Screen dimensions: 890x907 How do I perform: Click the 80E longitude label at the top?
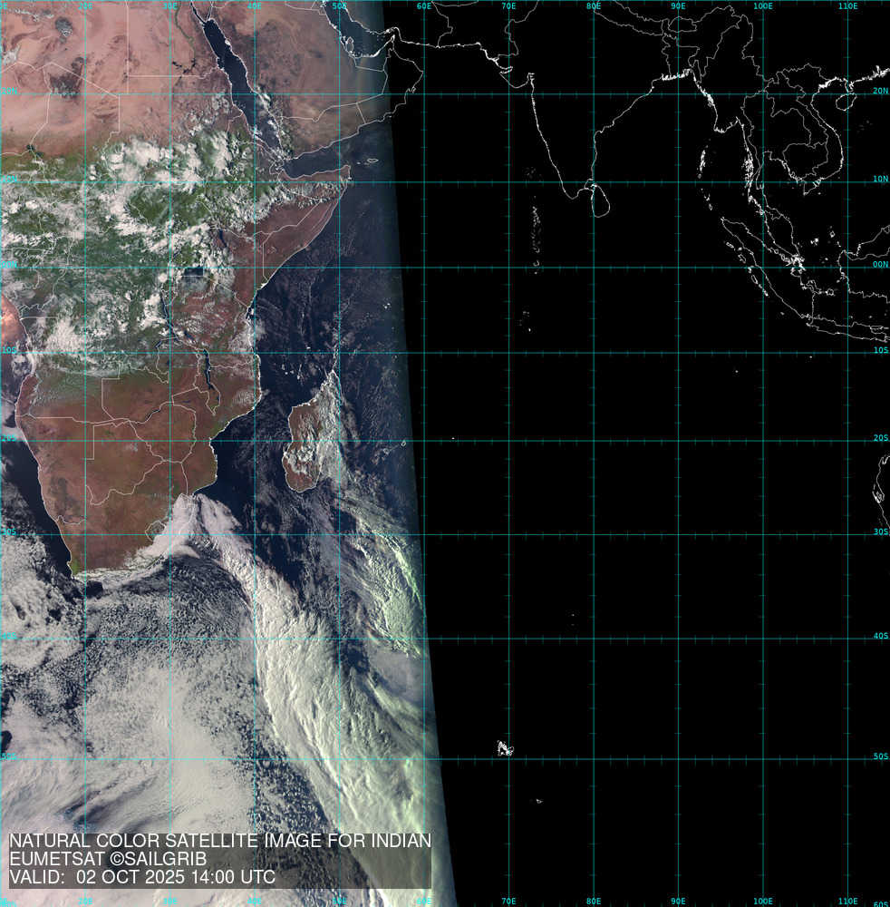pos(594,6)
